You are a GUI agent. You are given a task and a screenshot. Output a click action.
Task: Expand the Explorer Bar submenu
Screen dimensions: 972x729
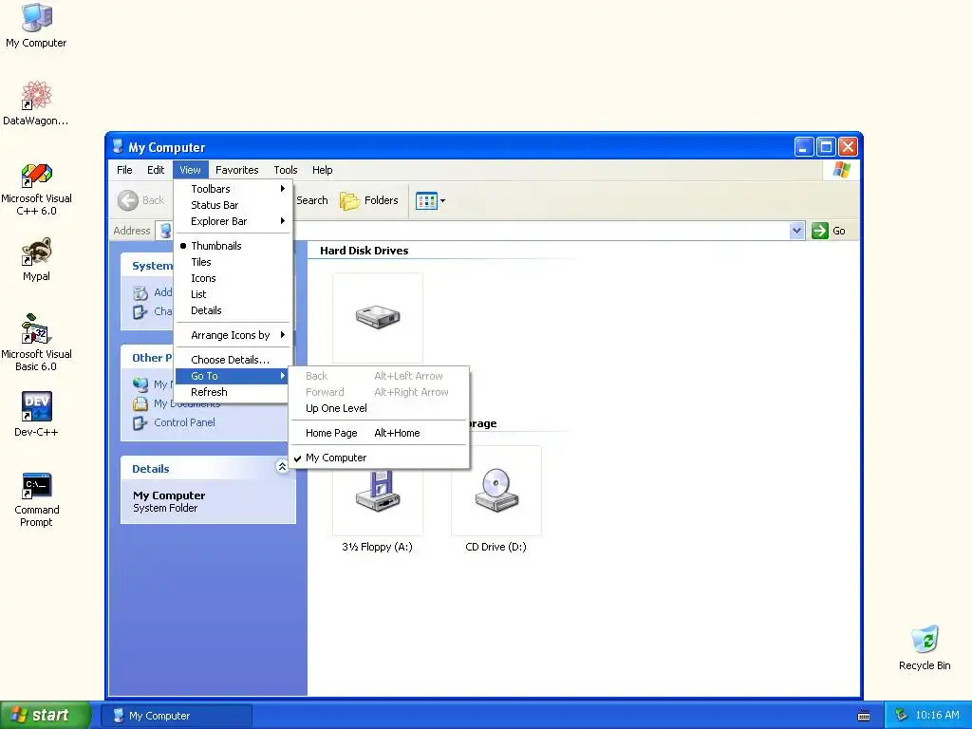click(234, 221)
